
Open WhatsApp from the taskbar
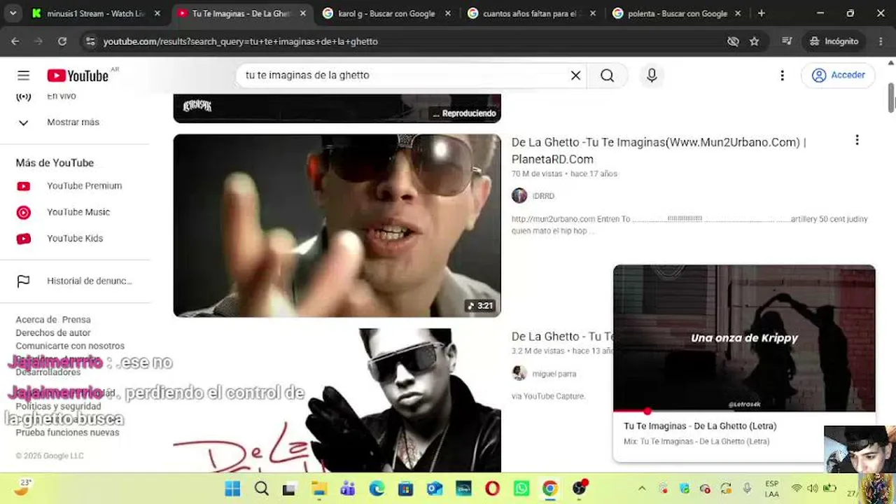521,489
